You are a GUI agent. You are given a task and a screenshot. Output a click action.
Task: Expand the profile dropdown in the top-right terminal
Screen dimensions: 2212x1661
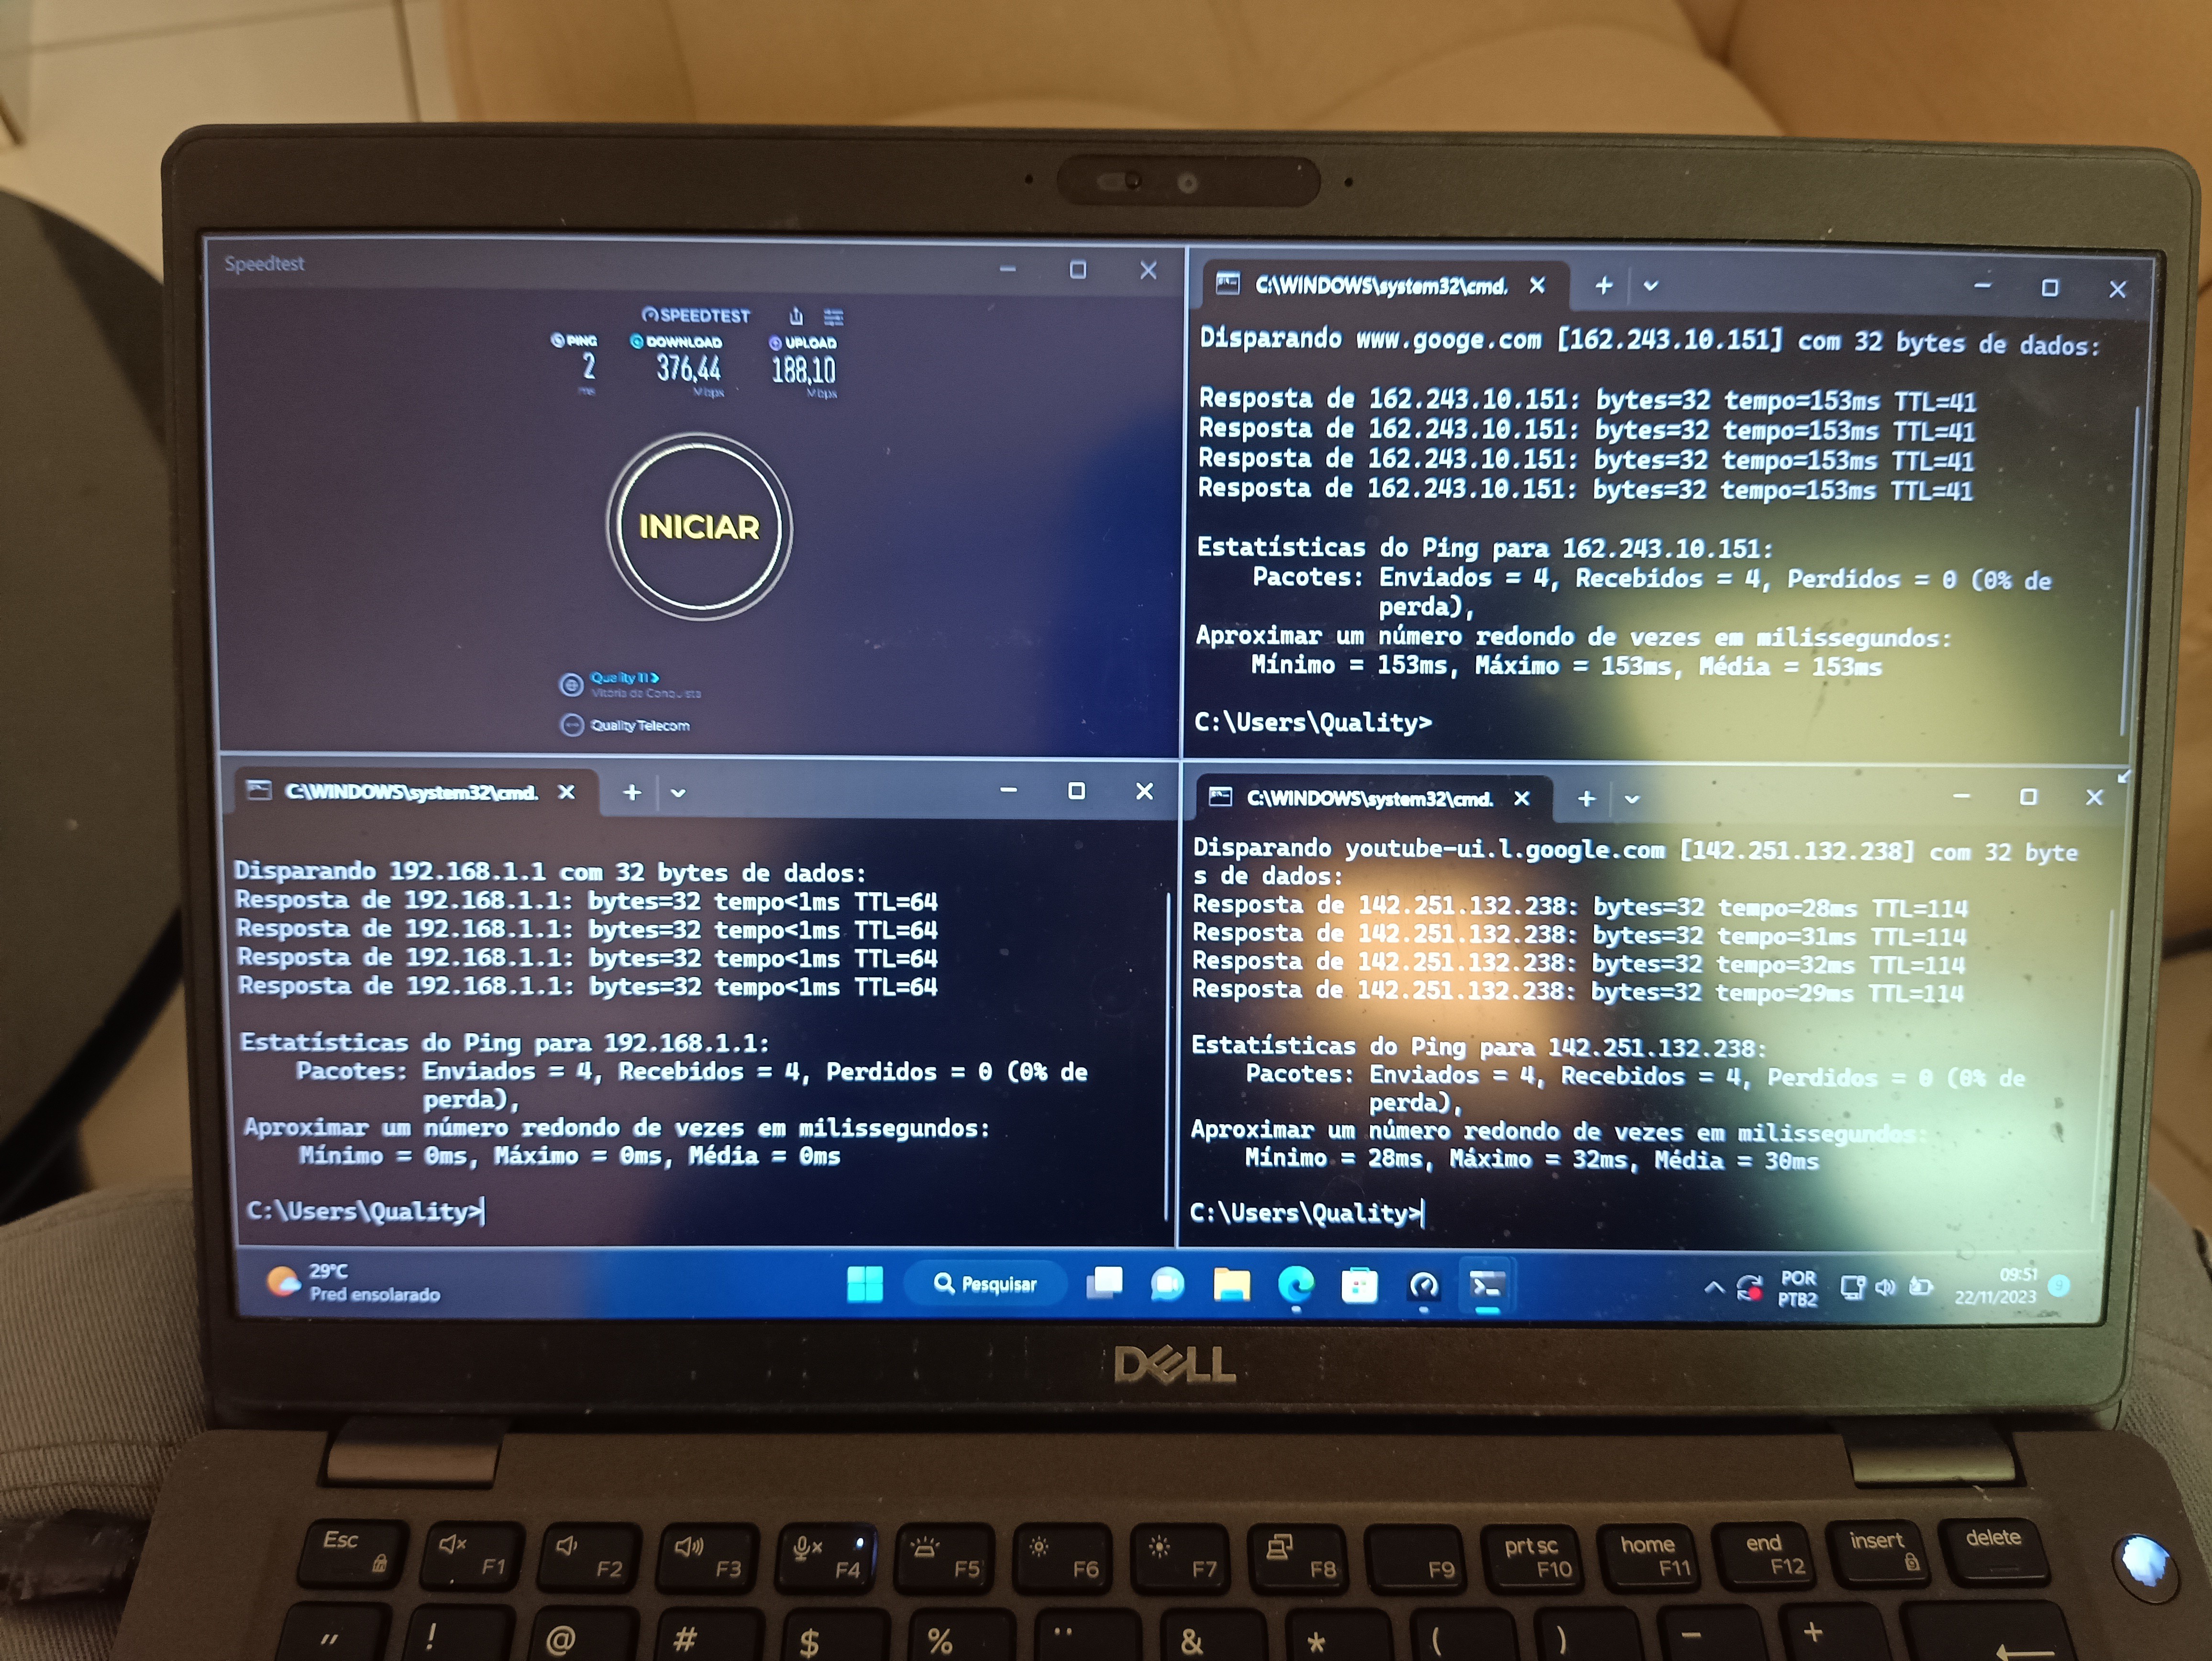pyautogui.click(x=1651, y=286)
